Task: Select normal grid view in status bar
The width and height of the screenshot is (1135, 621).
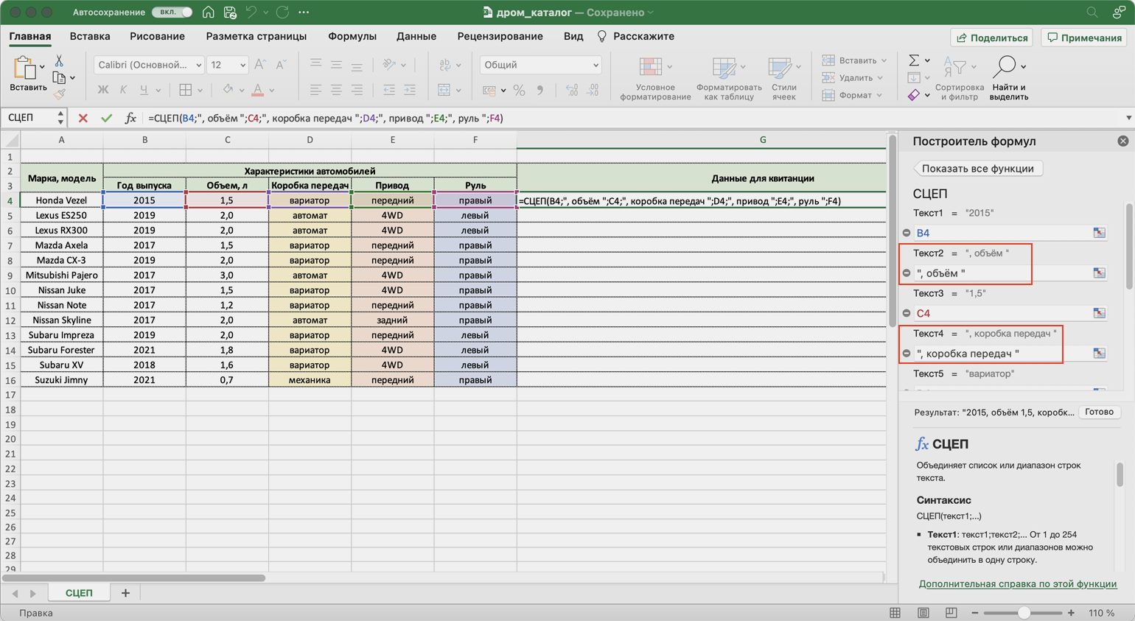Action: 895,613
